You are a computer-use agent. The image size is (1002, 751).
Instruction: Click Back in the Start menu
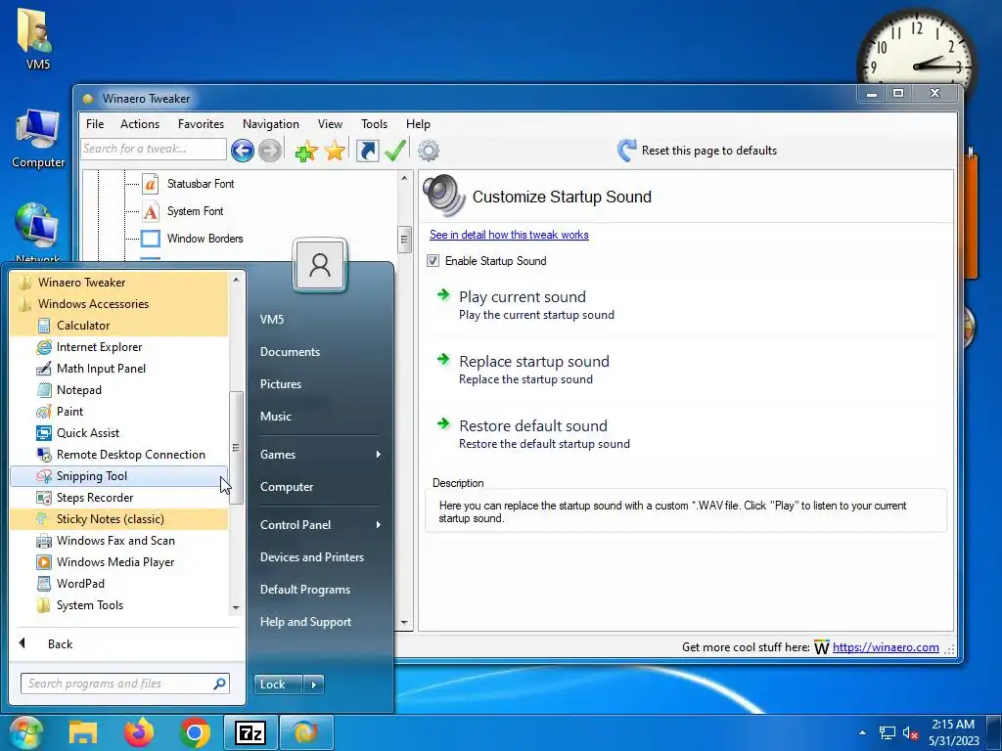tap(60, 644)
